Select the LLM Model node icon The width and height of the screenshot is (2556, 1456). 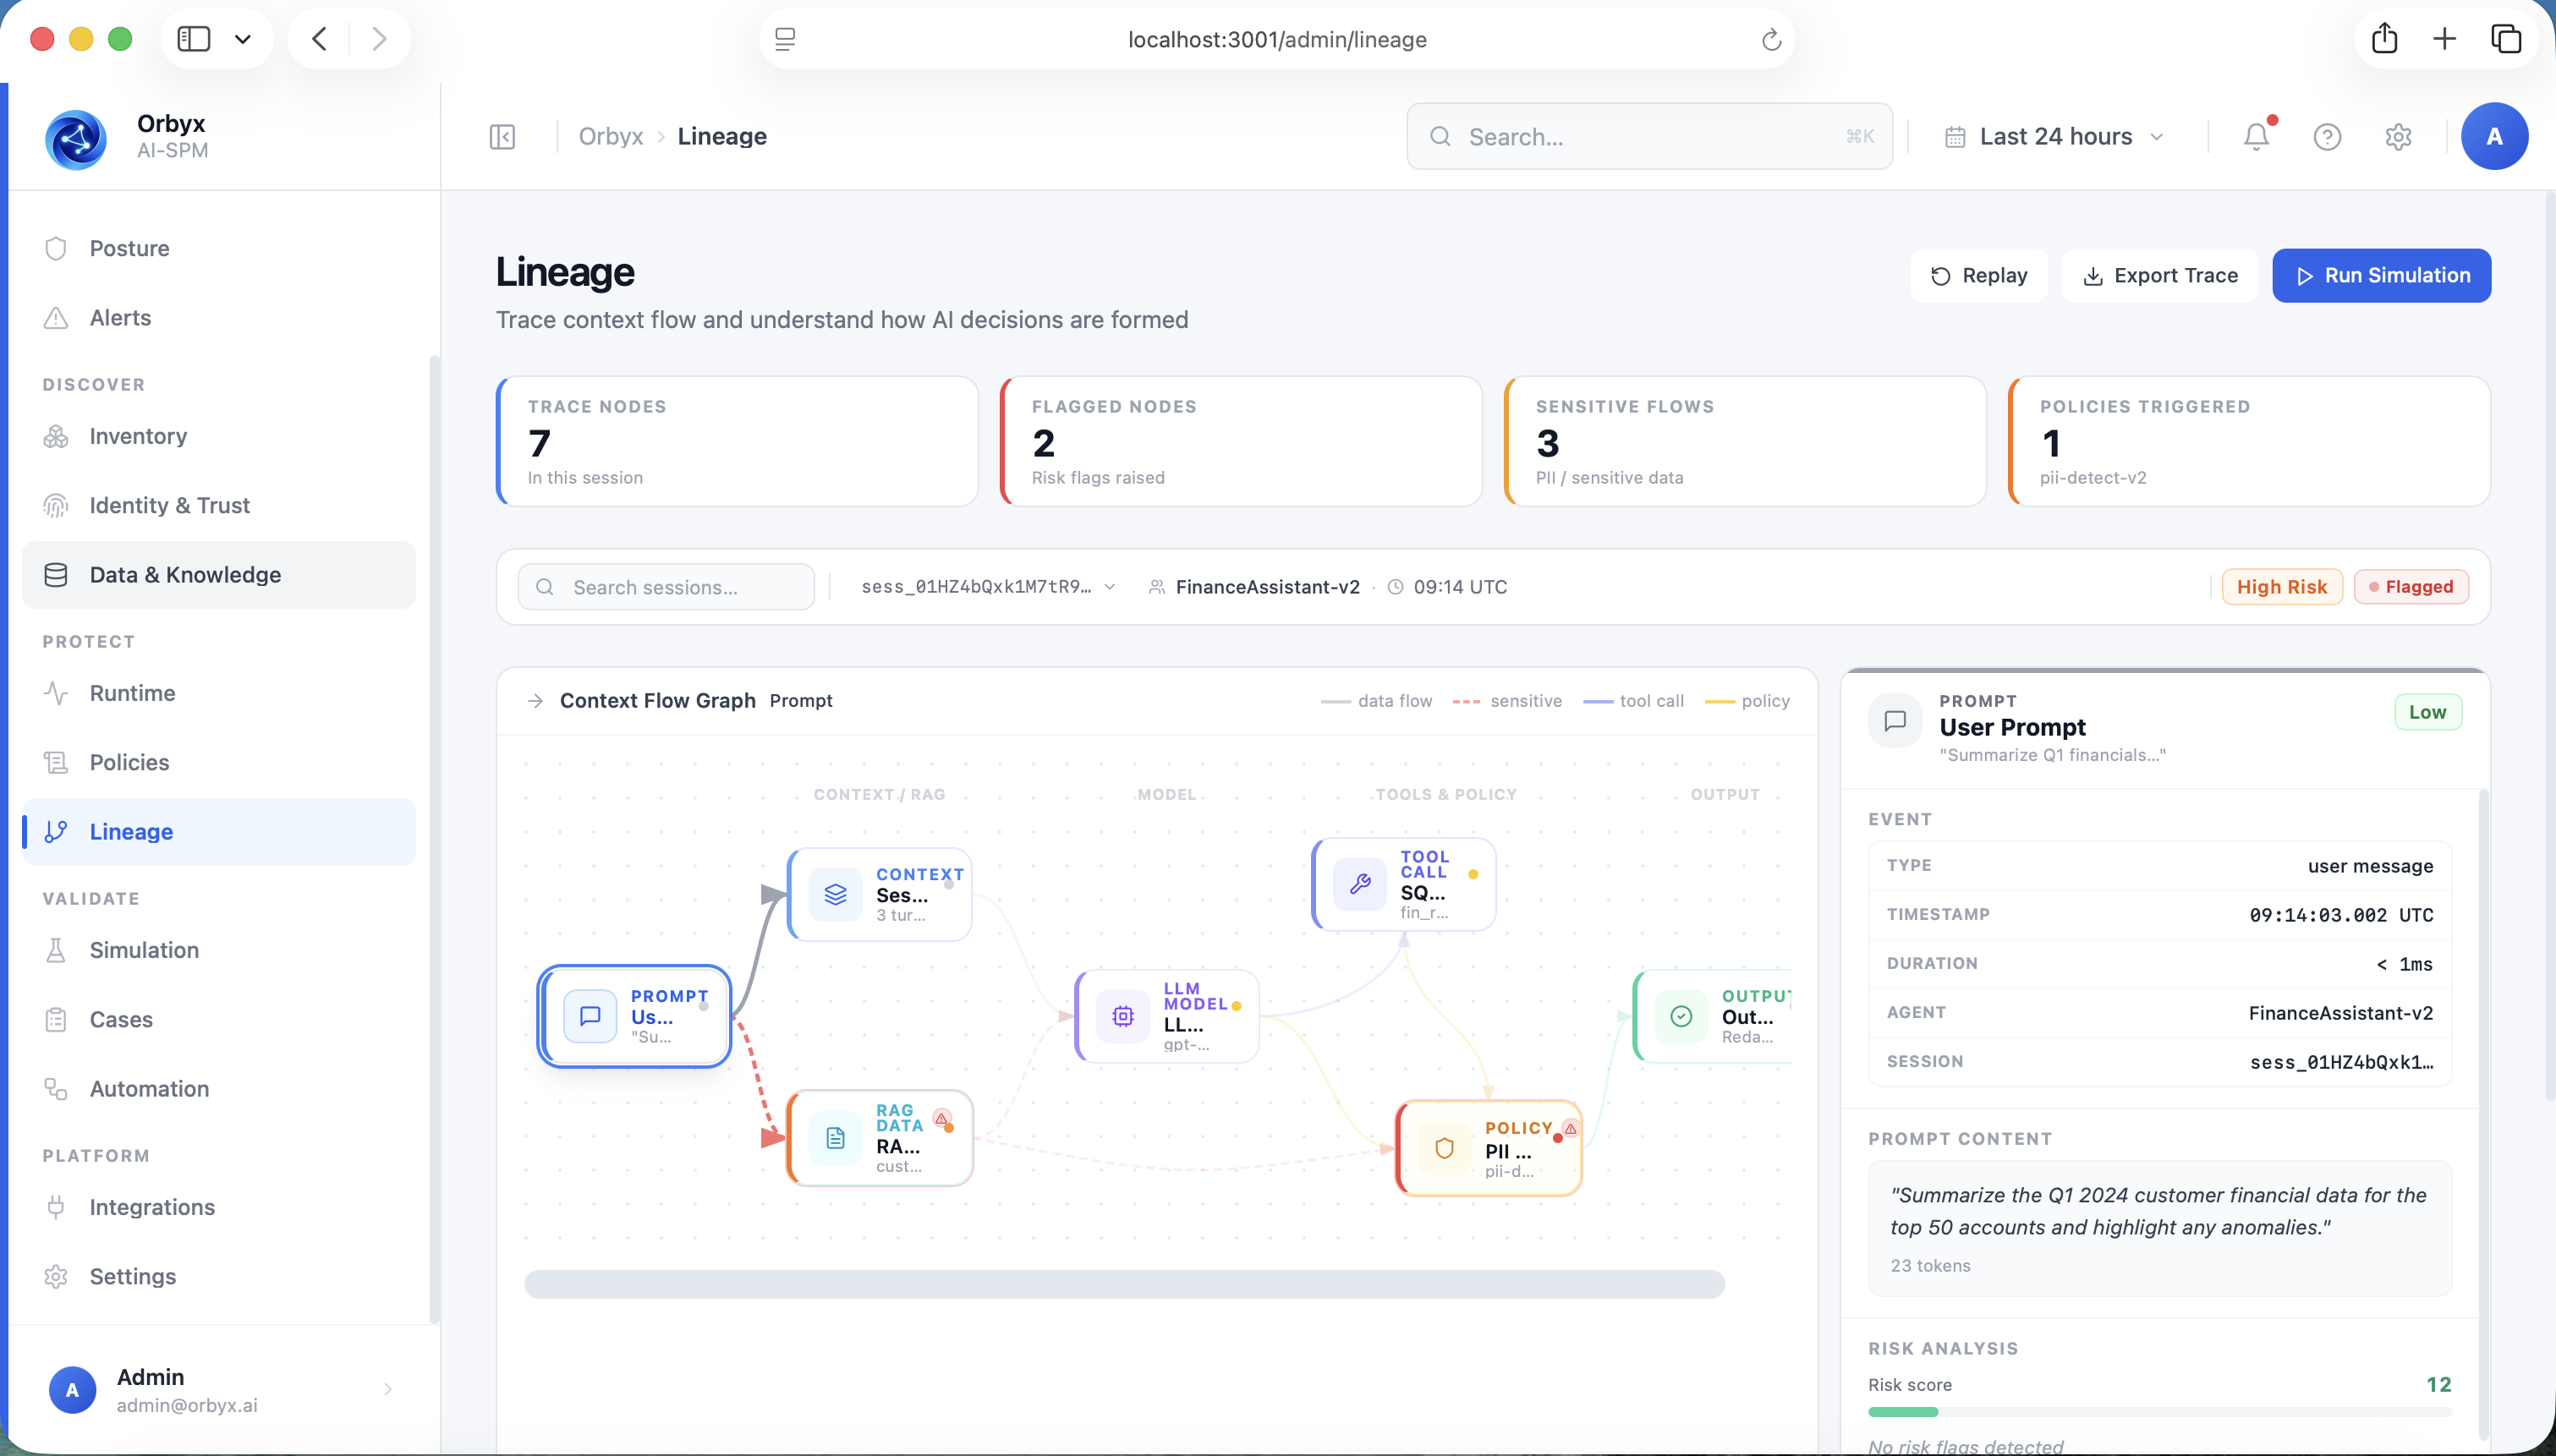1123,1016
